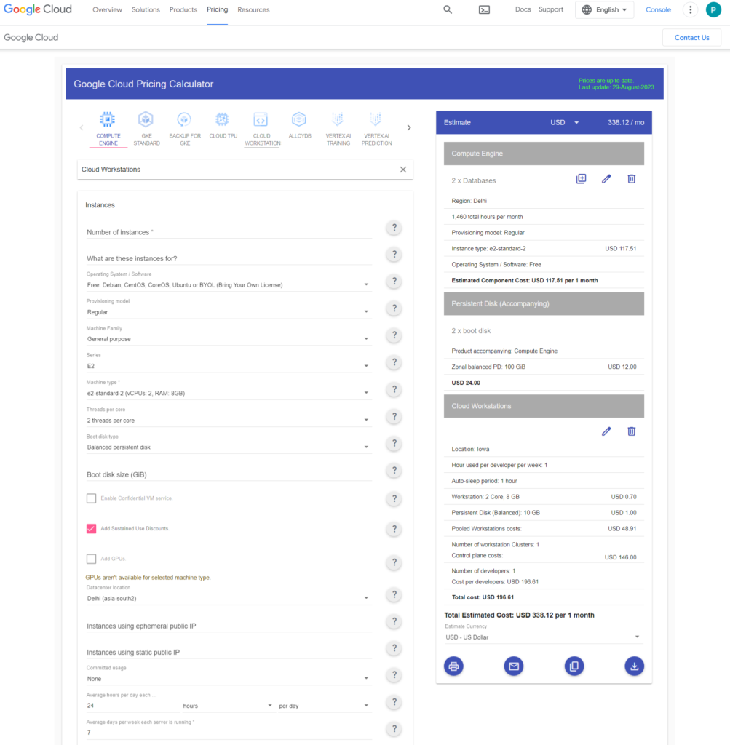
Task: Focus the What are these instances for field
Action: point(229,258)
